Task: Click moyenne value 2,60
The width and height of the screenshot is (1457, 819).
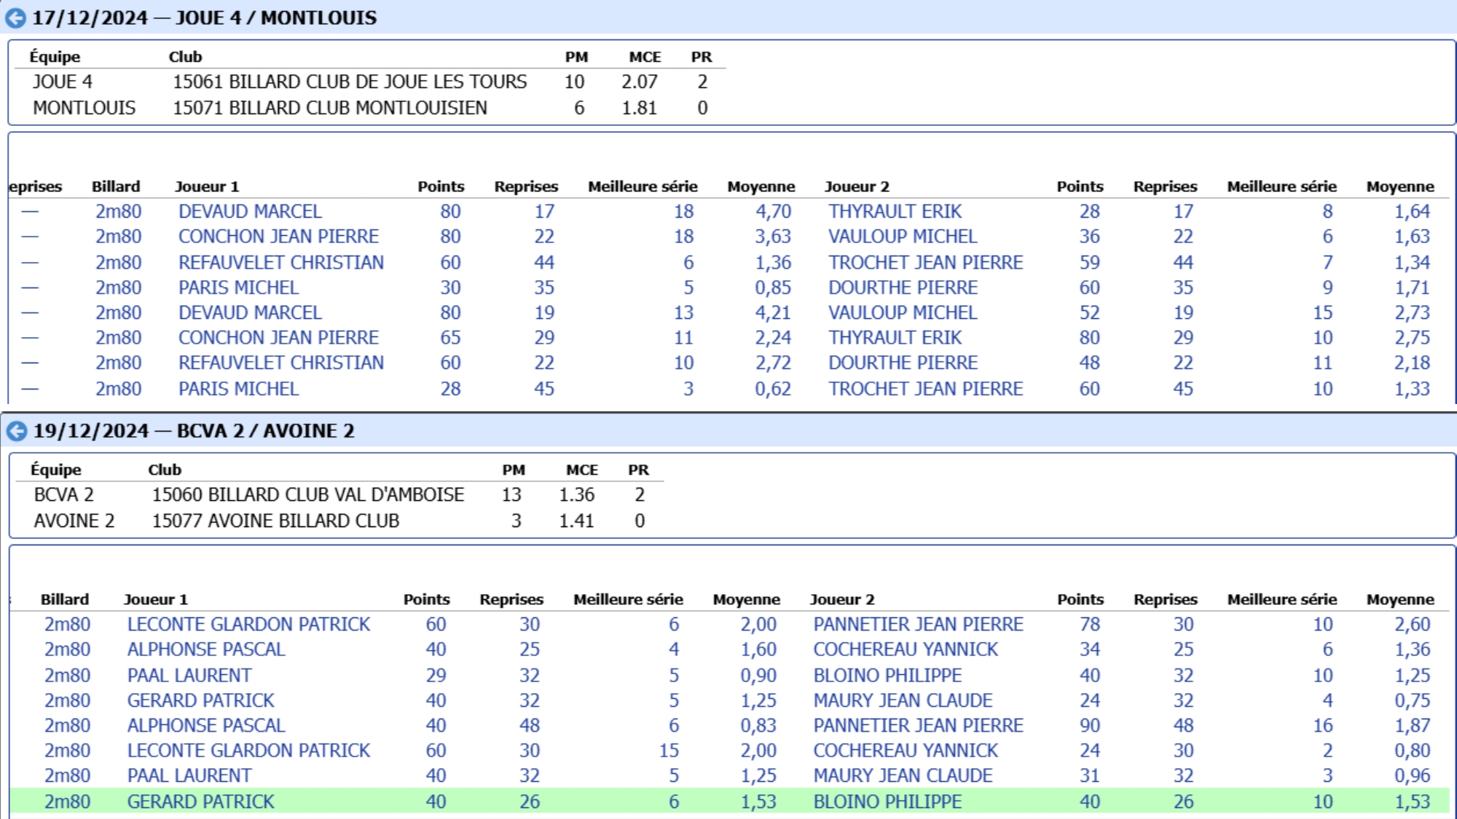Action: [x=1413, y=625]
